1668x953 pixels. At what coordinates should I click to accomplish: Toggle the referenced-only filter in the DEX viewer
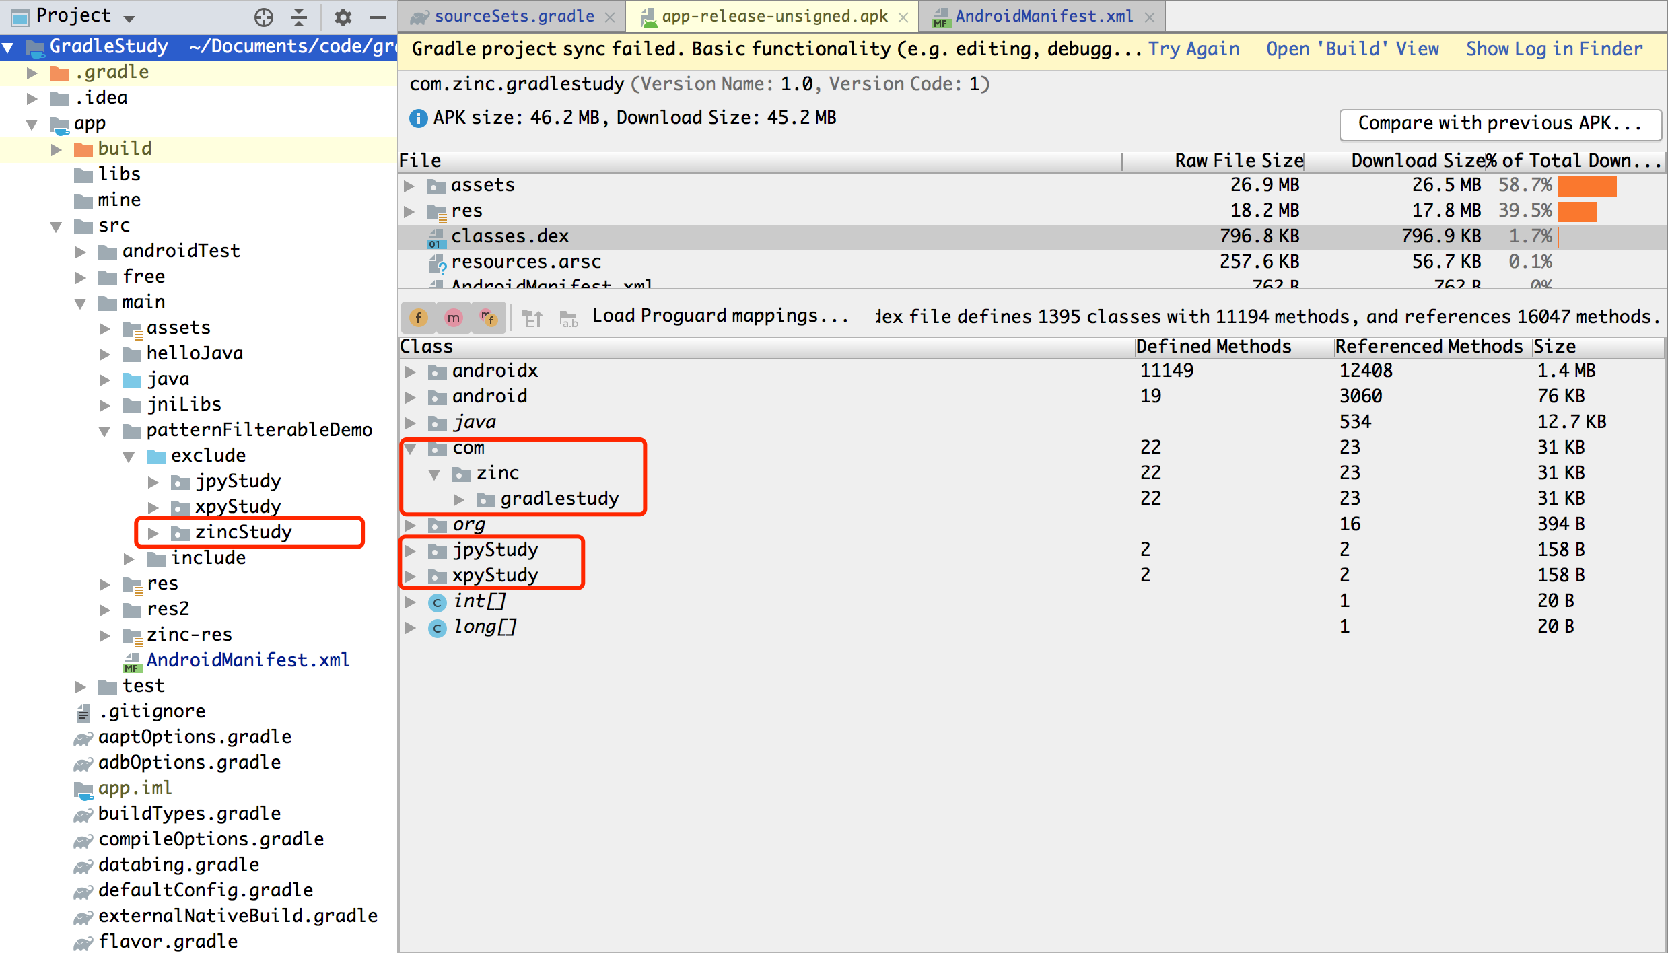pos(489,317)
